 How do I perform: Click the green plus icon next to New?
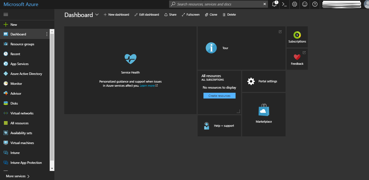pos(5,24)
